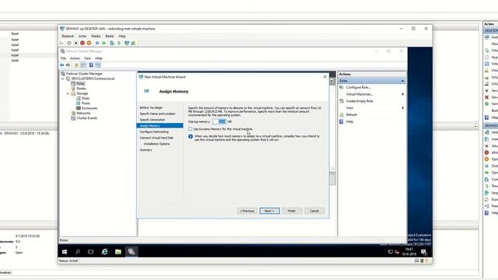Reset the VM with green play-arrow icon
The width and height of the screenshot is (498, 280).
coord(103,43)
